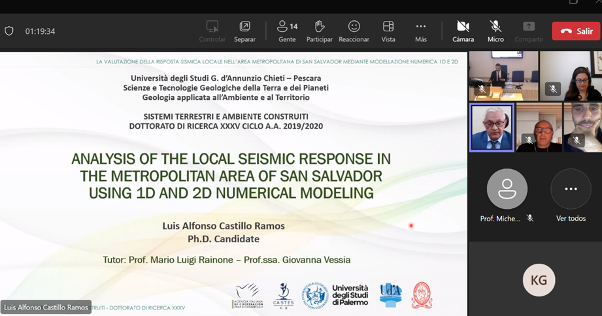Change layout via Vista icon
The image size is (602, 316).
pos(388,31)
